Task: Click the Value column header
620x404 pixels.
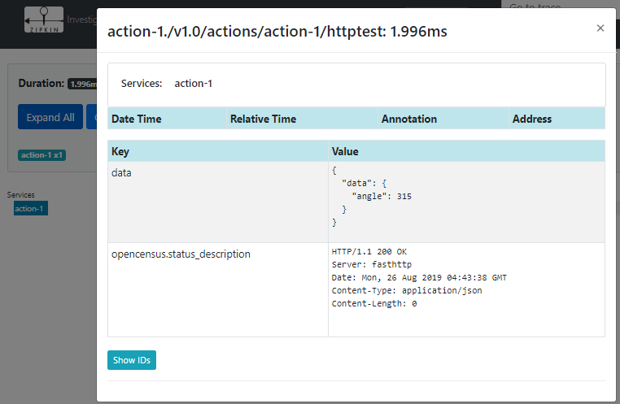Action: tap(345, 151)
